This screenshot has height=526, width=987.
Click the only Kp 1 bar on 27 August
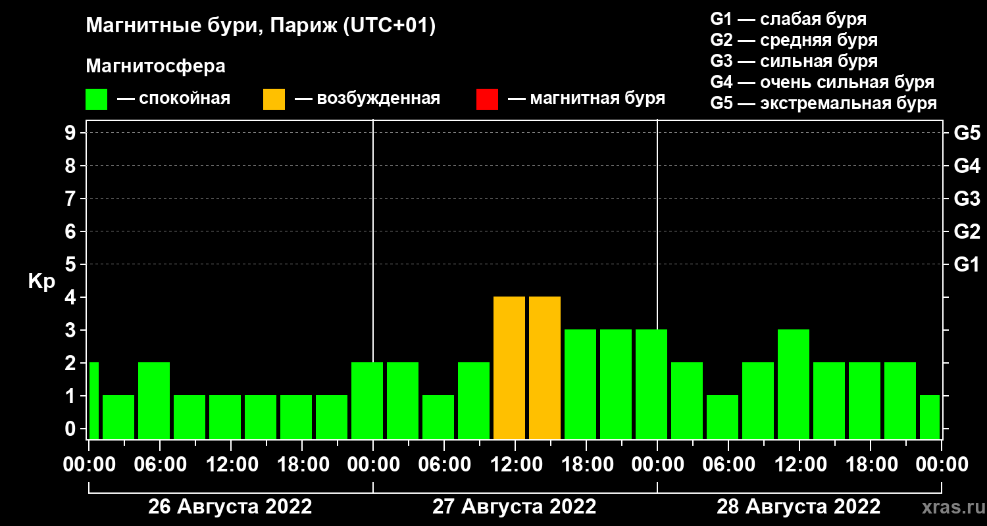[438, 417]
